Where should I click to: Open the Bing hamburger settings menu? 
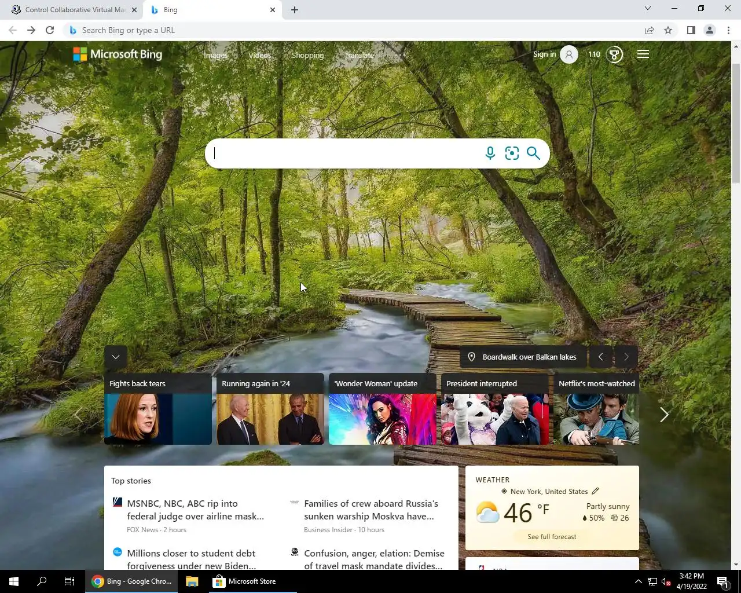[x=643, y=54]
